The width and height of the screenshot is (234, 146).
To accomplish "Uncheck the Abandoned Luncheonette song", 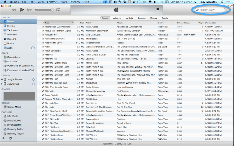I will point(43,27).
